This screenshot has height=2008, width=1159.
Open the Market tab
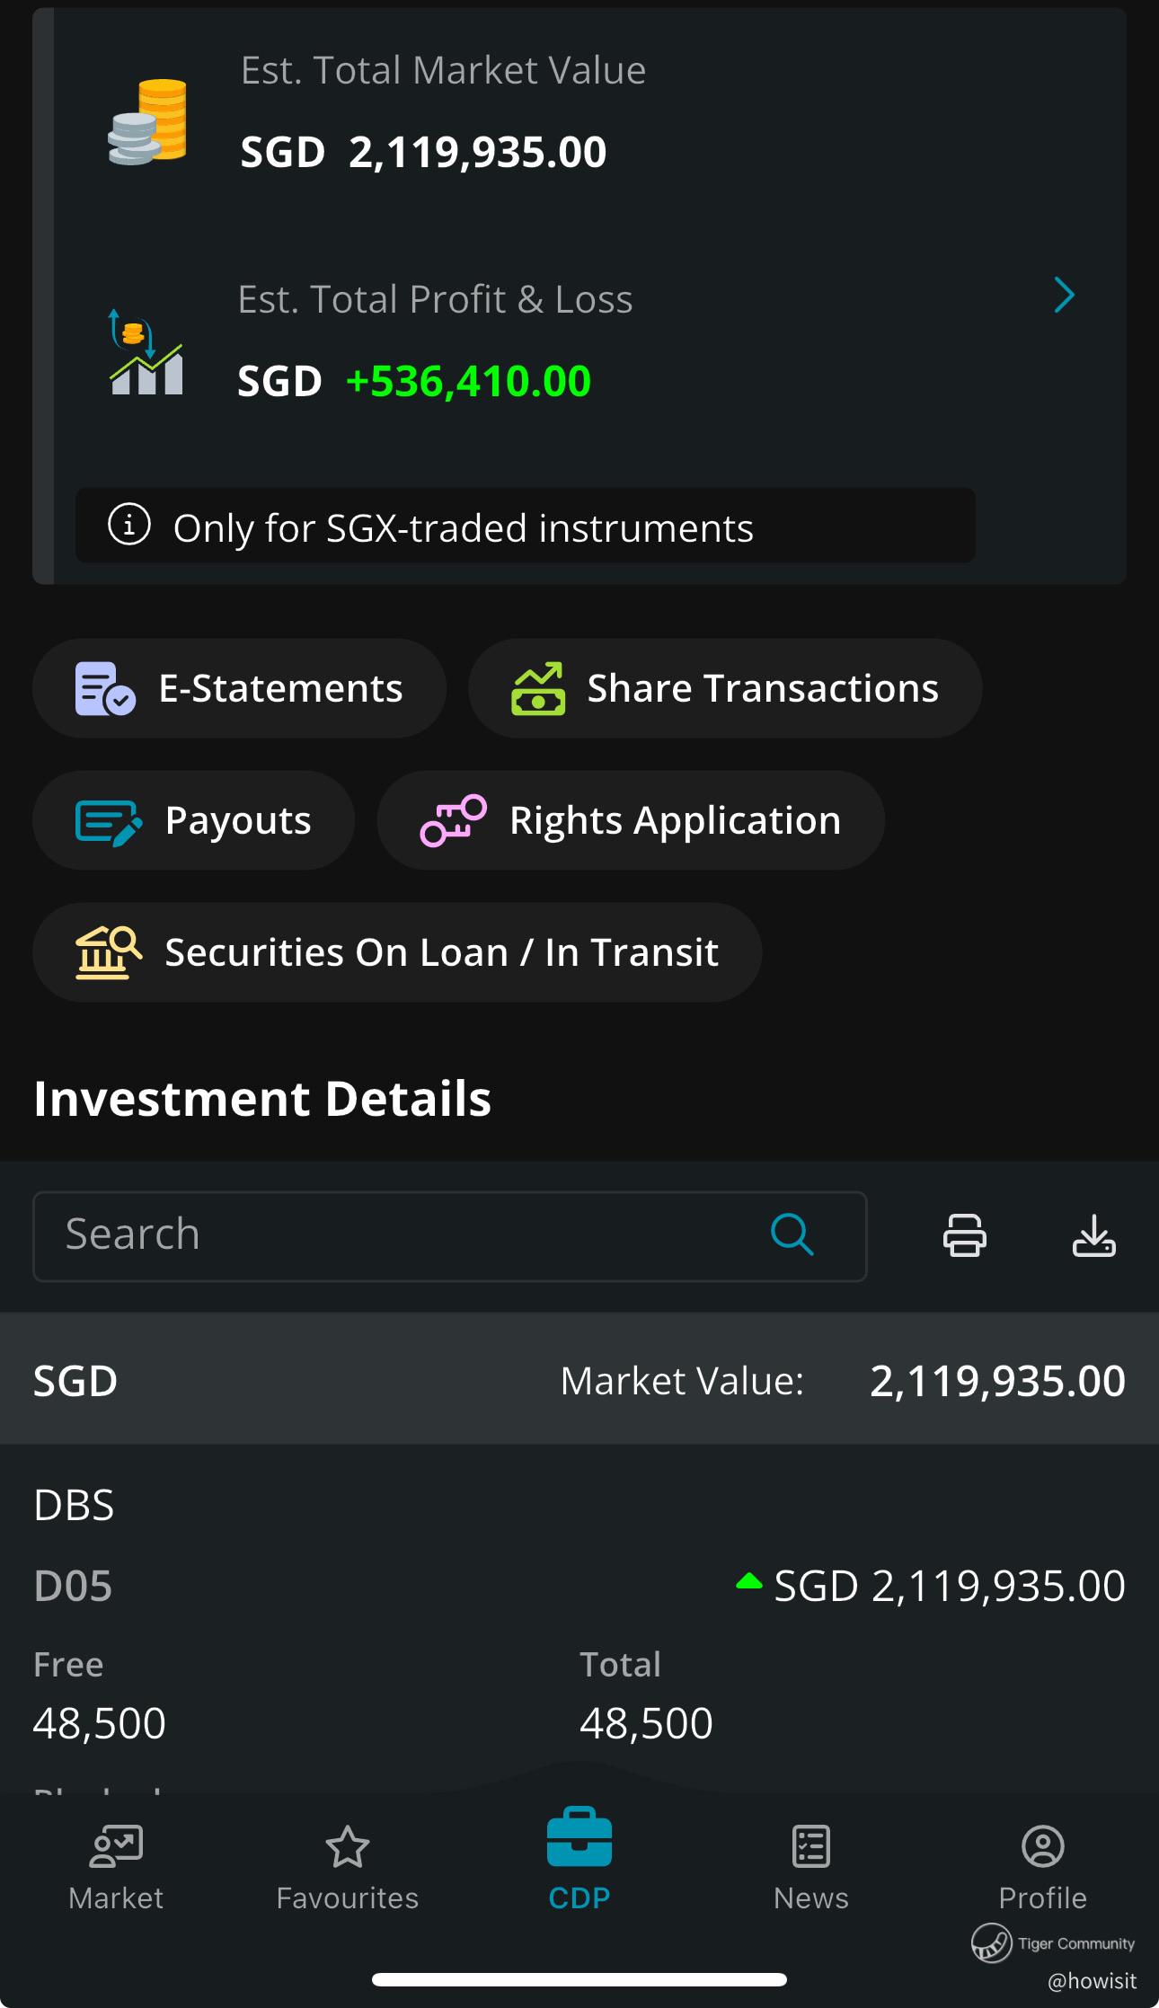pyautogui.click(x=116, y=1866)
